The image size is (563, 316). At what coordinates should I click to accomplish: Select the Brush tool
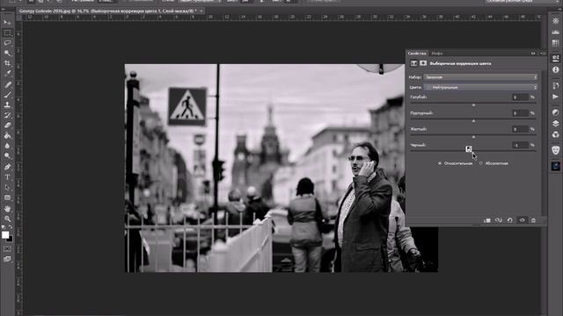tap(7, 95)
